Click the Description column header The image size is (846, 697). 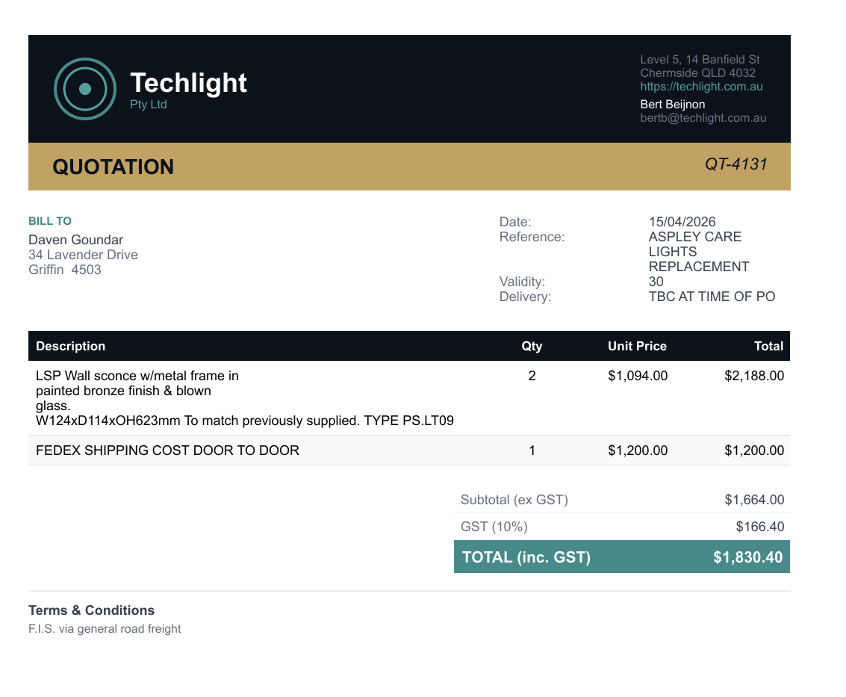[x=71, y=346]
